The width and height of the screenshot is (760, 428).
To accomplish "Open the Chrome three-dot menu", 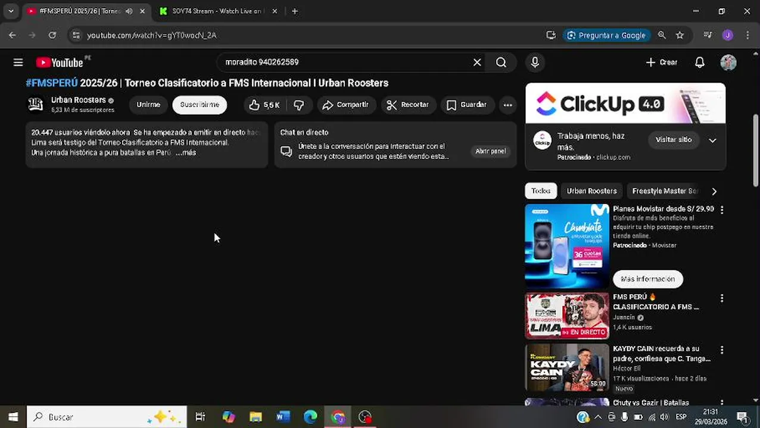I will [x=747, y=35].
